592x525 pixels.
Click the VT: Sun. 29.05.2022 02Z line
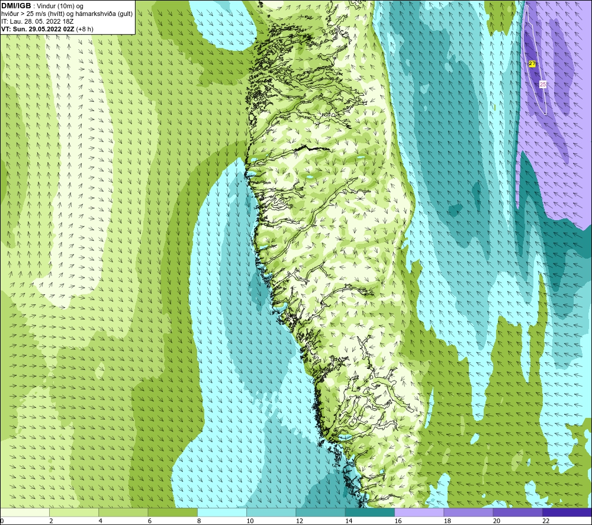47,29
